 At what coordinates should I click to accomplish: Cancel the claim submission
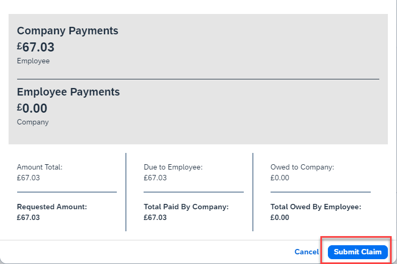306,252
